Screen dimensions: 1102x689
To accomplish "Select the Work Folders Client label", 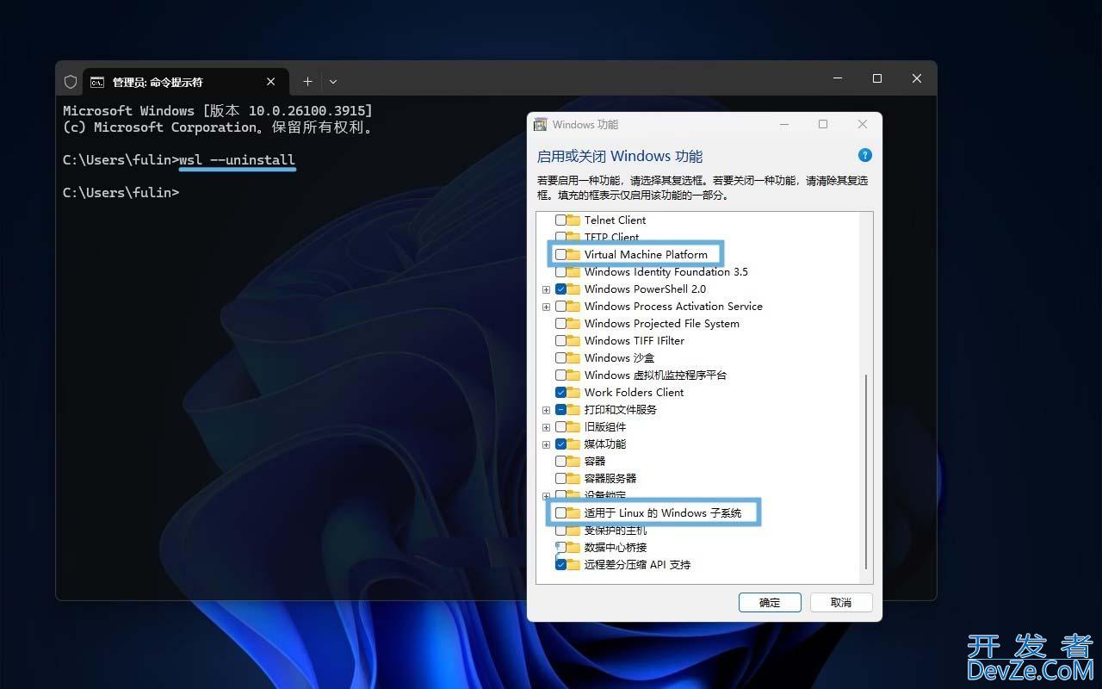I will tap(634, 393).
